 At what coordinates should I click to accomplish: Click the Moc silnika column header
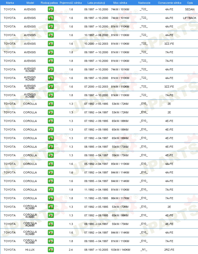pyautogui.click(x=120, y=3)
